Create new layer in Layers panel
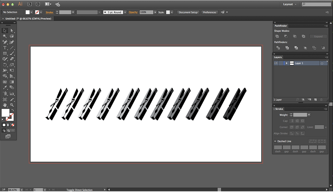The image size is (333, 192). [x=315, y=99]
